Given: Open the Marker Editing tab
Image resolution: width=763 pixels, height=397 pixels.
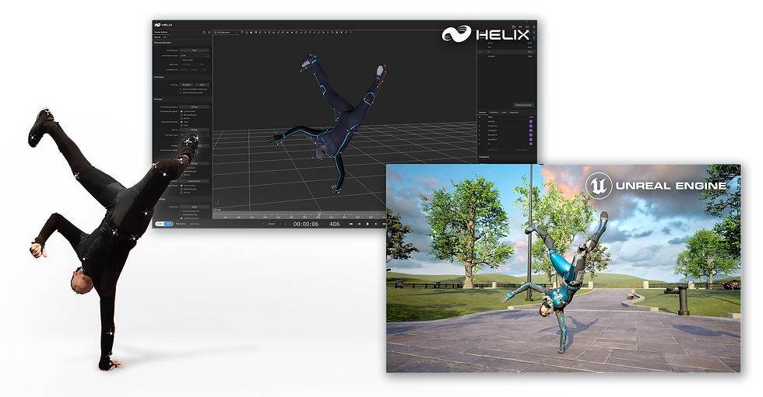Looking at the screenshot, I should tap(161, 32).
